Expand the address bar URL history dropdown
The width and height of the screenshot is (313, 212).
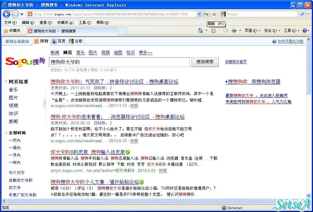(x=199, y=14)
